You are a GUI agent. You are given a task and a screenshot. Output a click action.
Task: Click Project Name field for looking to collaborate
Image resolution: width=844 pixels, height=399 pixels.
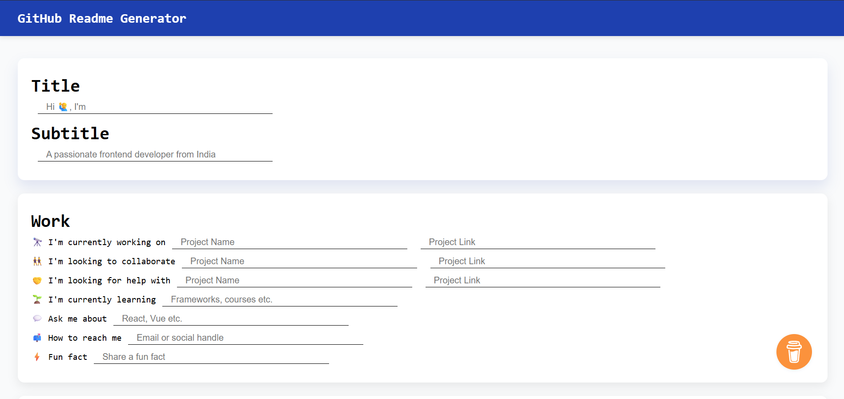click(x=299, y=261)
